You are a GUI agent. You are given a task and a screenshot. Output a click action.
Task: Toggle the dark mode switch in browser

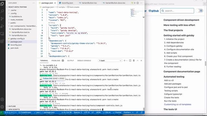(x=199, y=11)
